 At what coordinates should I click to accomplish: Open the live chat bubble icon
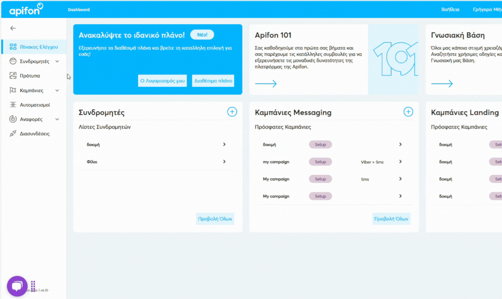click(x=17, y=286)
